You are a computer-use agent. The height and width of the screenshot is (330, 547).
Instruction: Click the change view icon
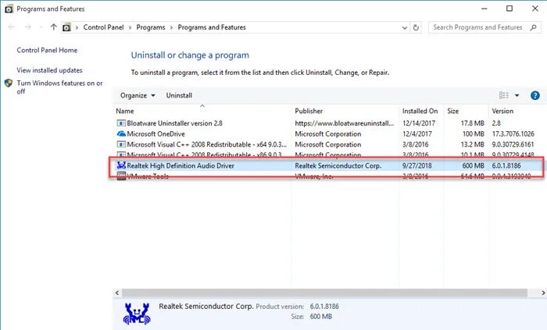[503, 95]
